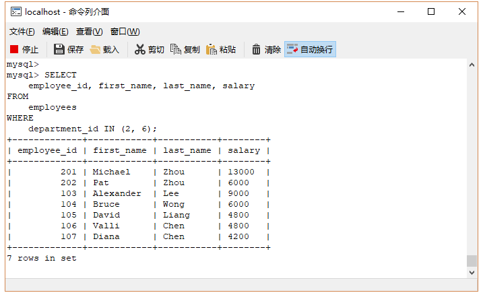The width and height of the screenshot is (483, 295).
Task: Click the red Stop (停止) icon
Action: pos(14,49)
